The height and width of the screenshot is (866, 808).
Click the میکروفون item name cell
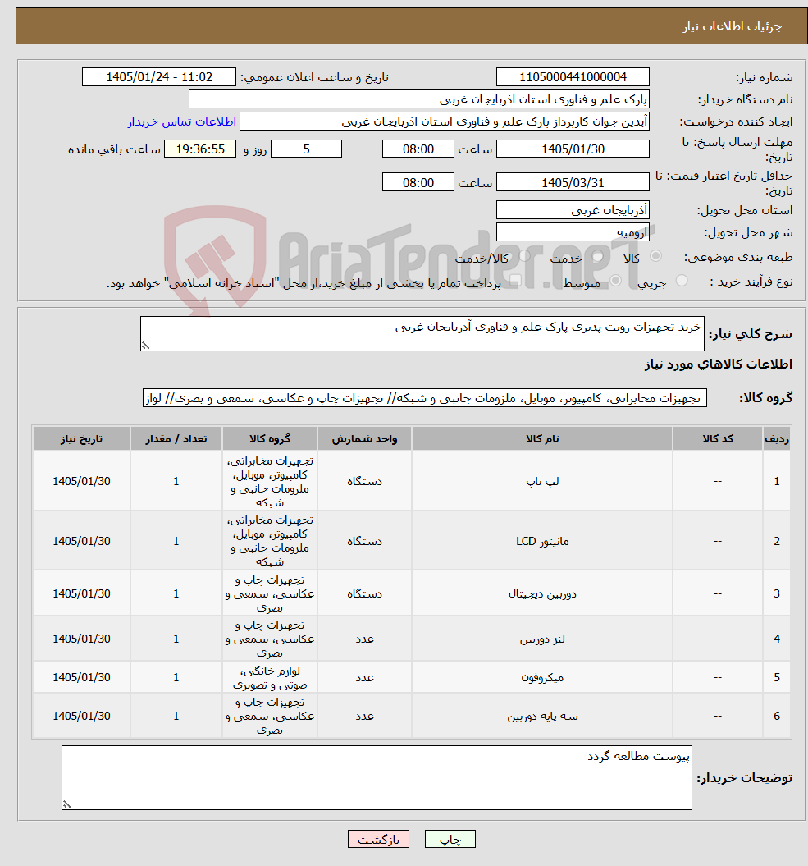(542, 677)
